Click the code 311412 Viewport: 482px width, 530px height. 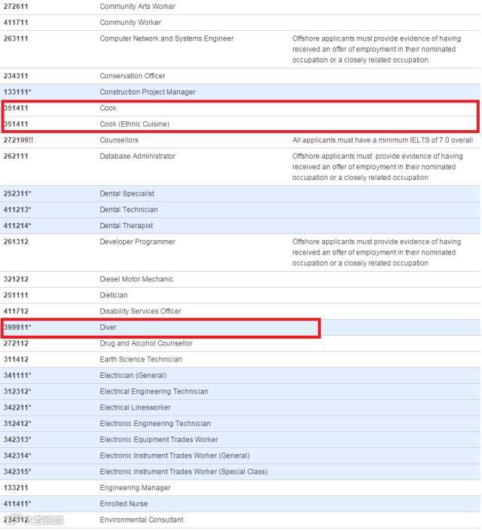(x=16, y=360)
